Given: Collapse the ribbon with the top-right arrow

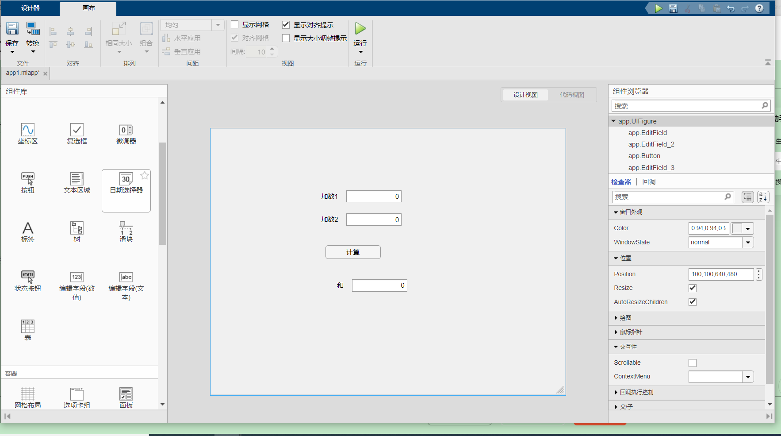Looking at the screenshot, I should coord(768,62).
